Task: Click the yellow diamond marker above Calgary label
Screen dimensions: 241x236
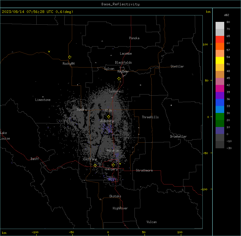Action: click(x=113, y=165)
